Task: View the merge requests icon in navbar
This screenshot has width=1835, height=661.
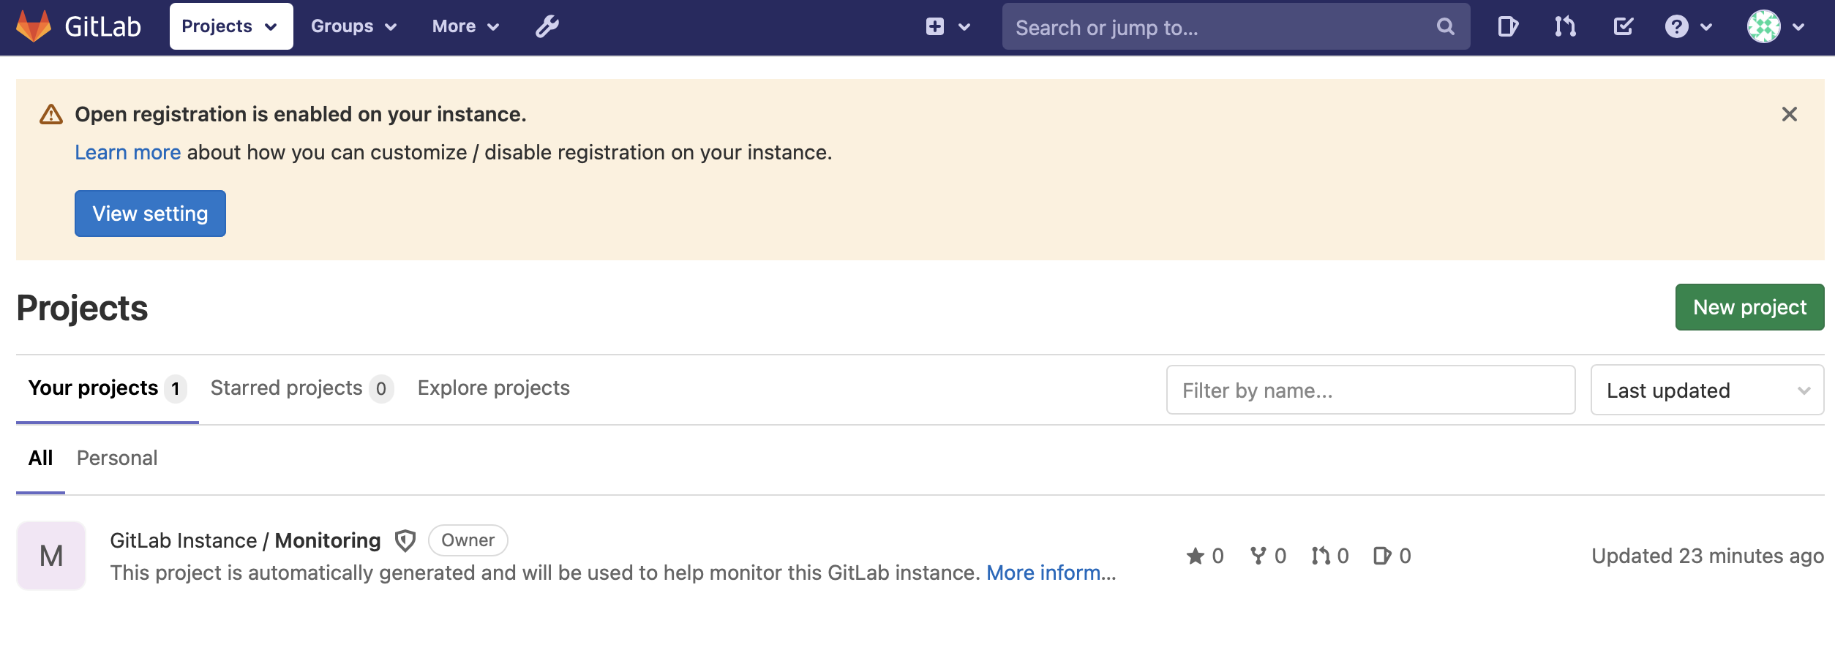Action: (1565, 26)
